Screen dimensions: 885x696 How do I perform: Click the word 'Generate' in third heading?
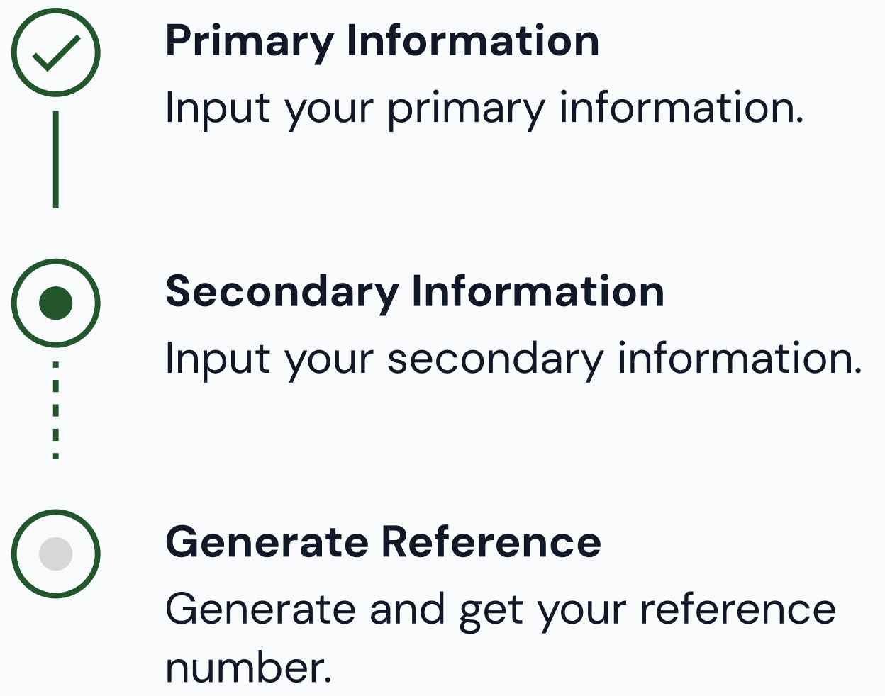267,542
